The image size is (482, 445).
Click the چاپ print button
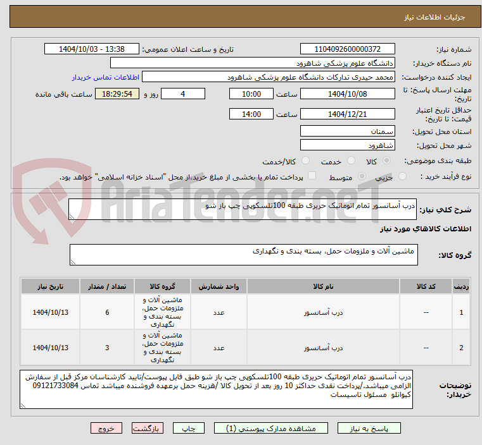coord(189,428)
